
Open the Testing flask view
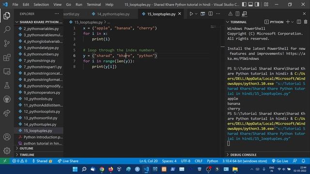[x=7, y=86]
